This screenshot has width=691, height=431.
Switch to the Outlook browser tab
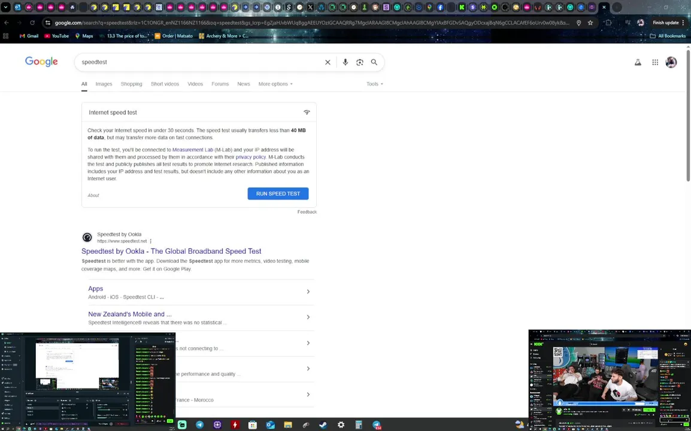[17, 7]
